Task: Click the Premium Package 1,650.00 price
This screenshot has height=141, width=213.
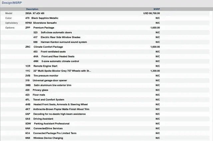Action: (155, 28)
